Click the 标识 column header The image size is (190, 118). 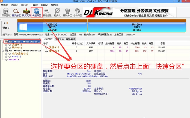click(100, 43)
